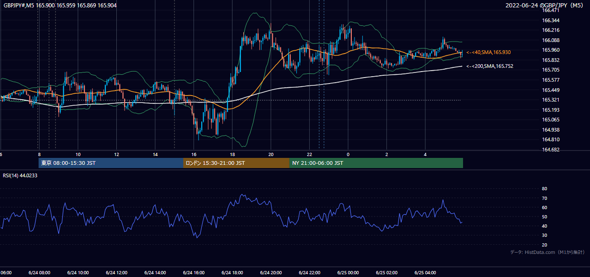The width and height of the screenshot is (590, 277).
Task: Click hour label 22 under the price chart
Action: [x=310, y=155]
